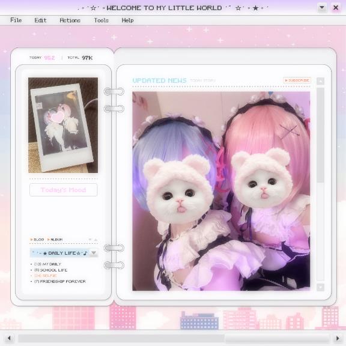Click the Subscribe button
Viewport: 346px width, 346px height.
click(x=297, y=80)
